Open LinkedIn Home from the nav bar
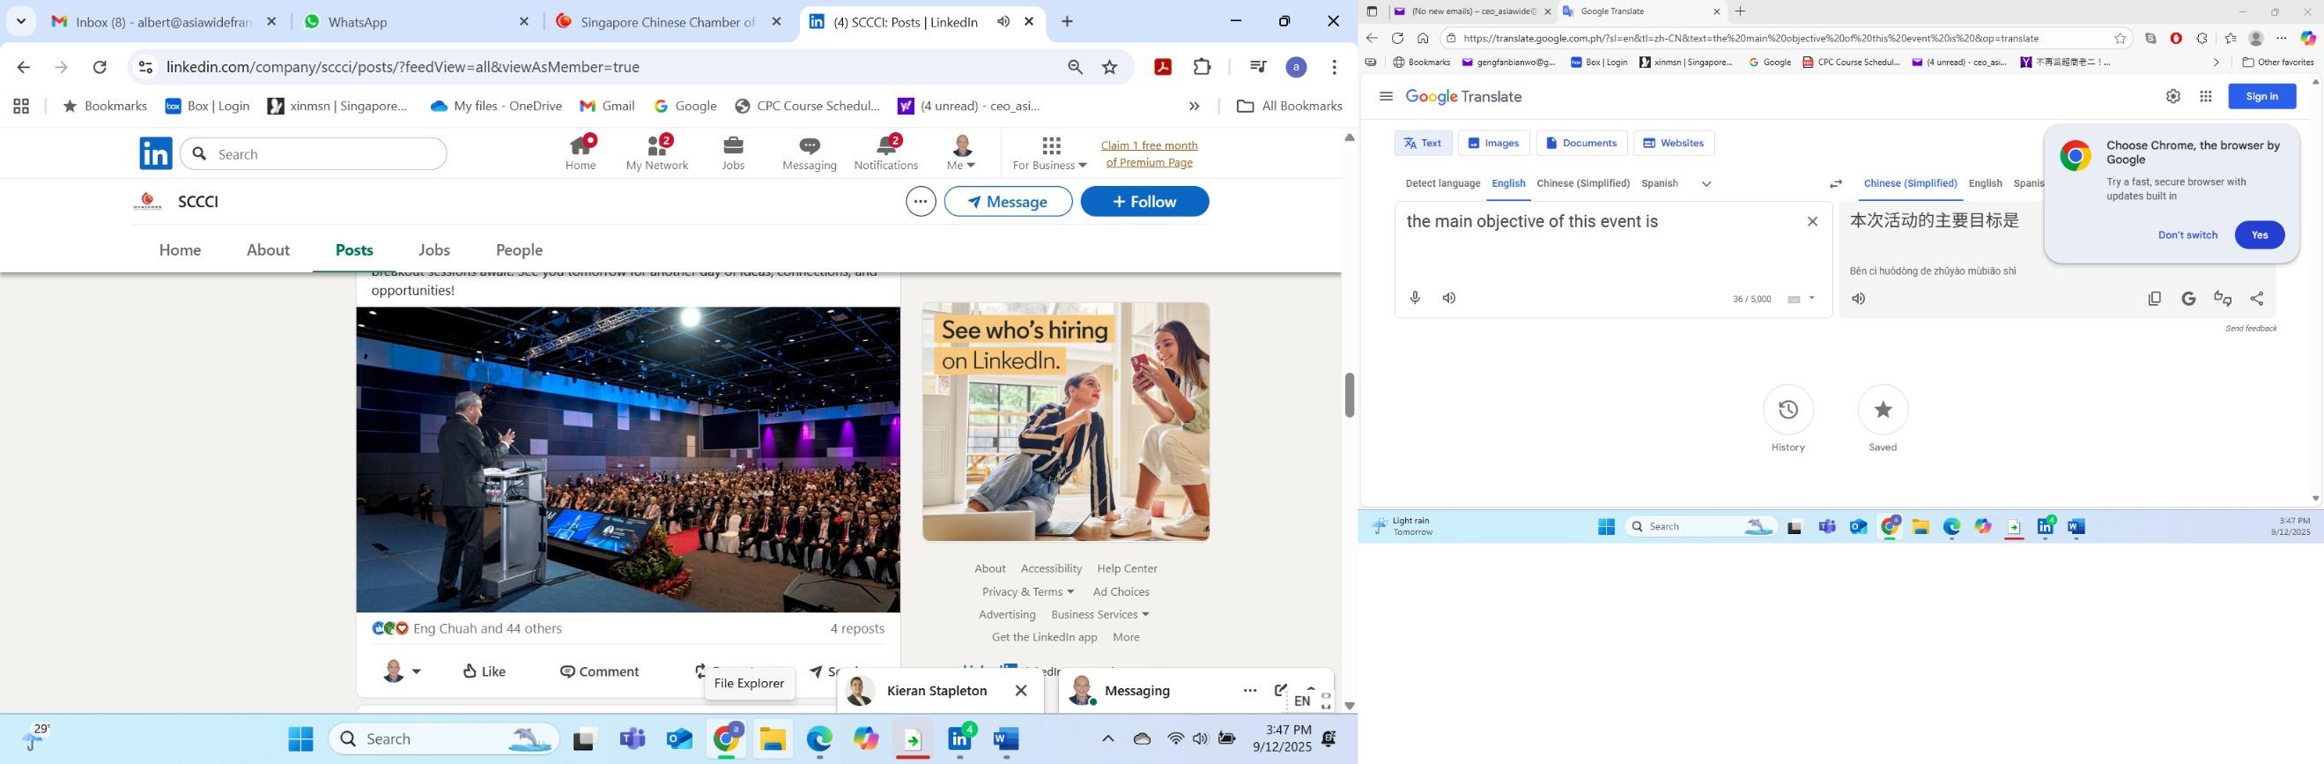 pos(580,152)
